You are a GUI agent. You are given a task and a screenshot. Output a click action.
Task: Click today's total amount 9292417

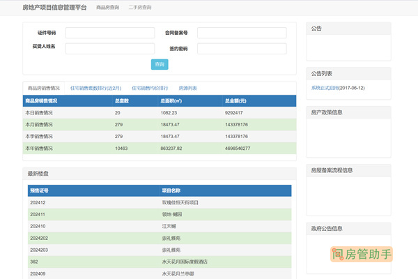(234, 113)
